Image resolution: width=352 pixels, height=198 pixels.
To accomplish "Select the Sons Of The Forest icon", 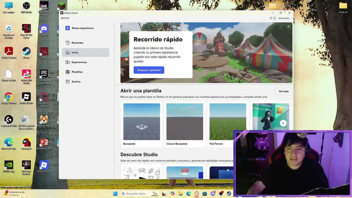I will (26, 31).
